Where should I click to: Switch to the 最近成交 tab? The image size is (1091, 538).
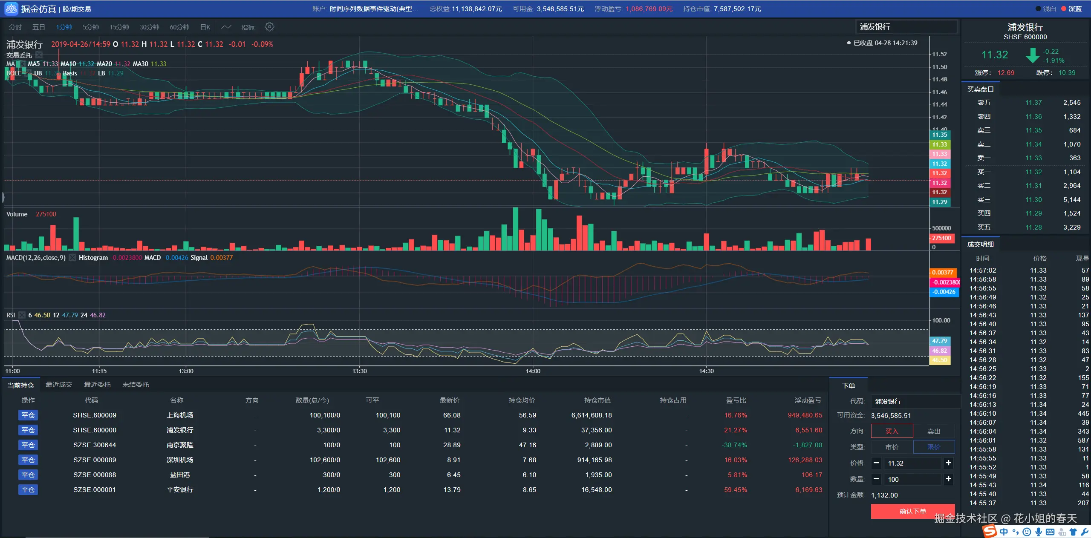tap(59, 385)
